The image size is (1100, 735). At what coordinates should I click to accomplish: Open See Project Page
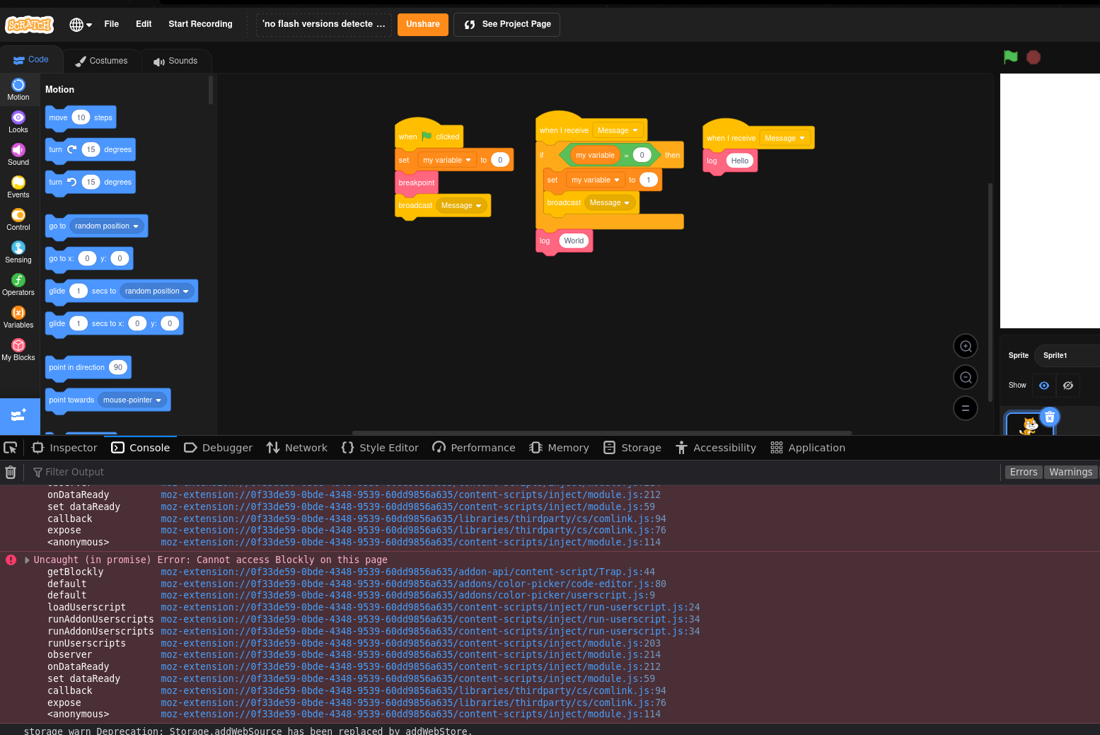[506, 24]
